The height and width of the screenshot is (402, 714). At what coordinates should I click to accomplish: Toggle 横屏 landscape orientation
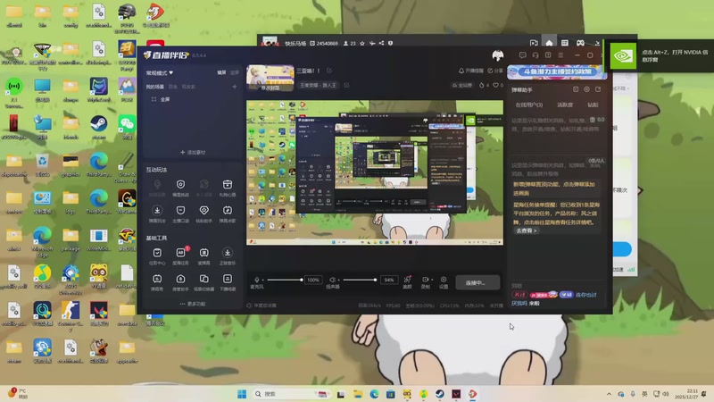click(221, 73)
